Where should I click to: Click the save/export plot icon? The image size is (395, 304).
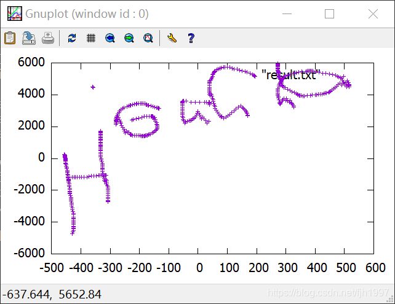pyautogui.click(x=29, y=38)
